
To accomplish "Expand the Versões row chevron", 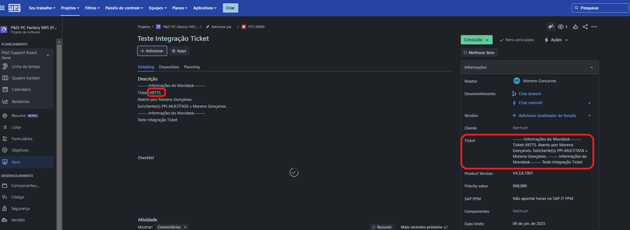I will click(590, 115).
